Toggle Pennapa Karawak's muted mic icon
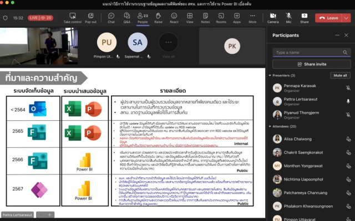Image resolution: width=355 pixels, height=221 pixels. pos(348,88)
